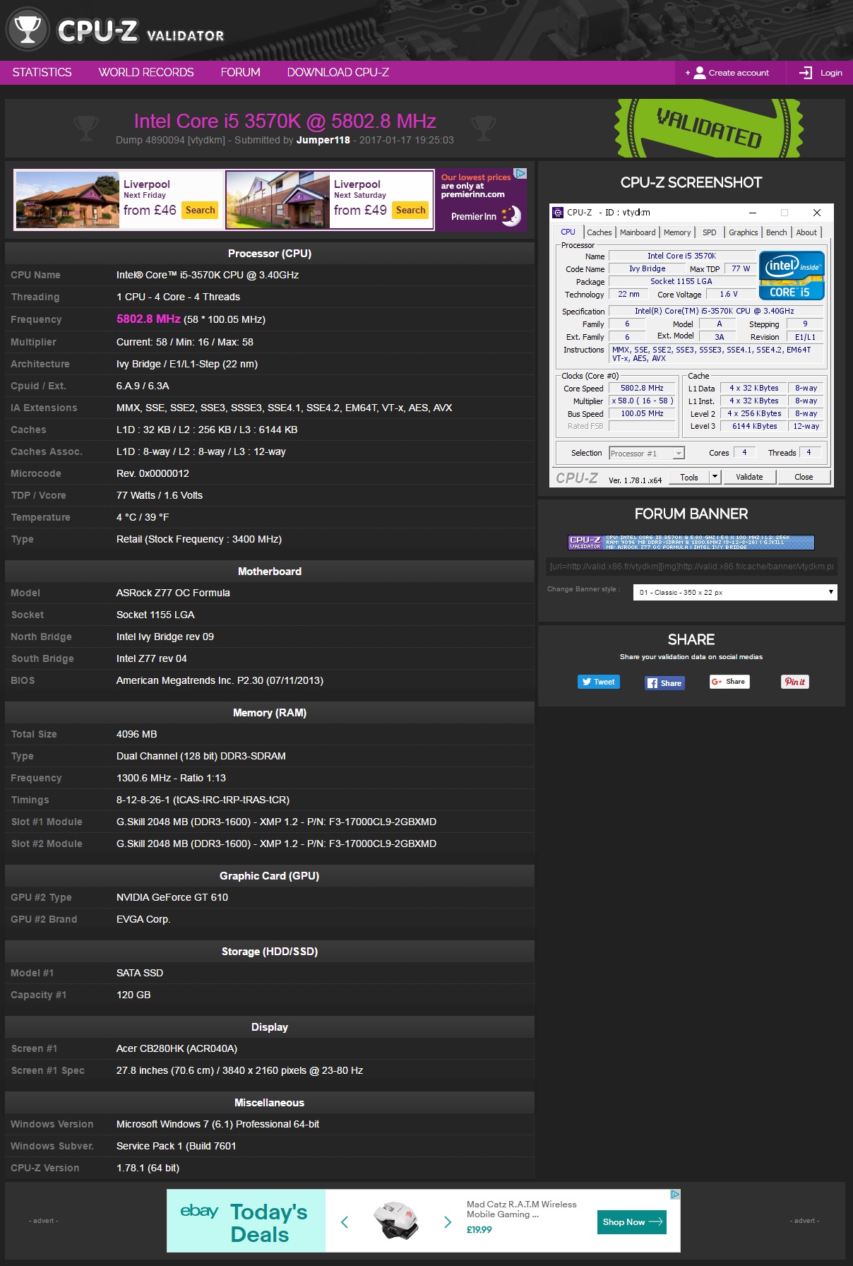Click the Create account link

click(x=739, y=73)
